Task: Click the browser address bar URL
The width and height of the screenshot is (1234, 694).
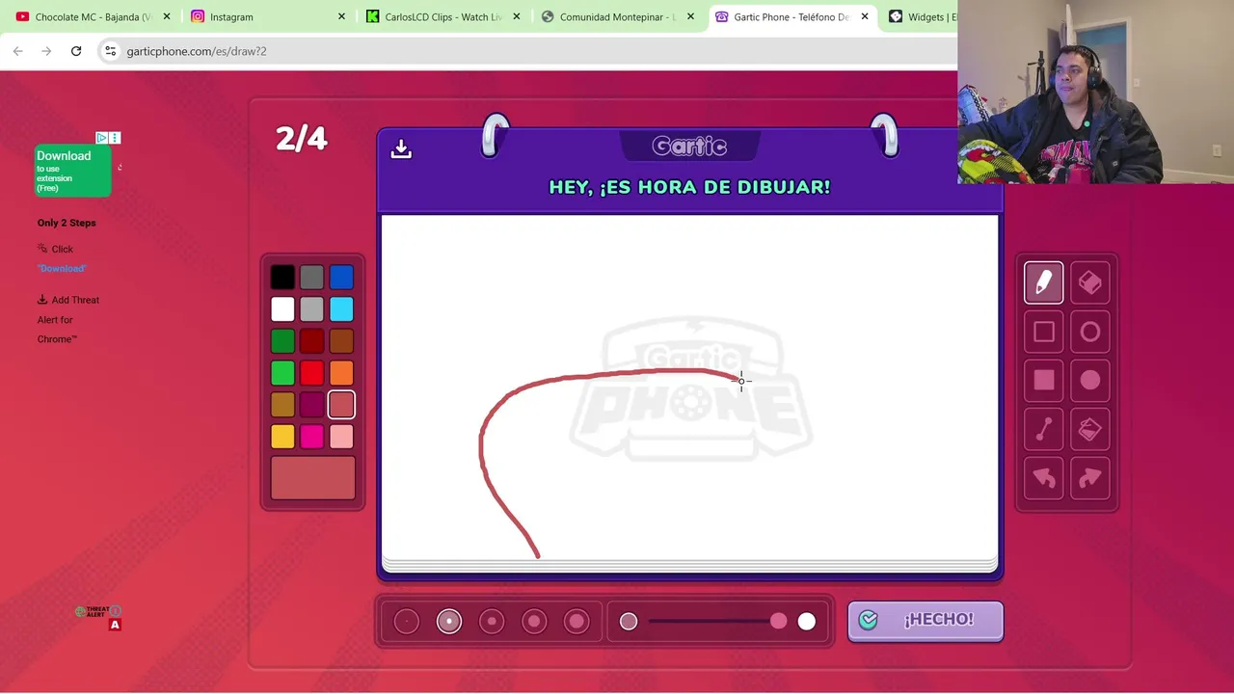Action: [x=197, y=51]
